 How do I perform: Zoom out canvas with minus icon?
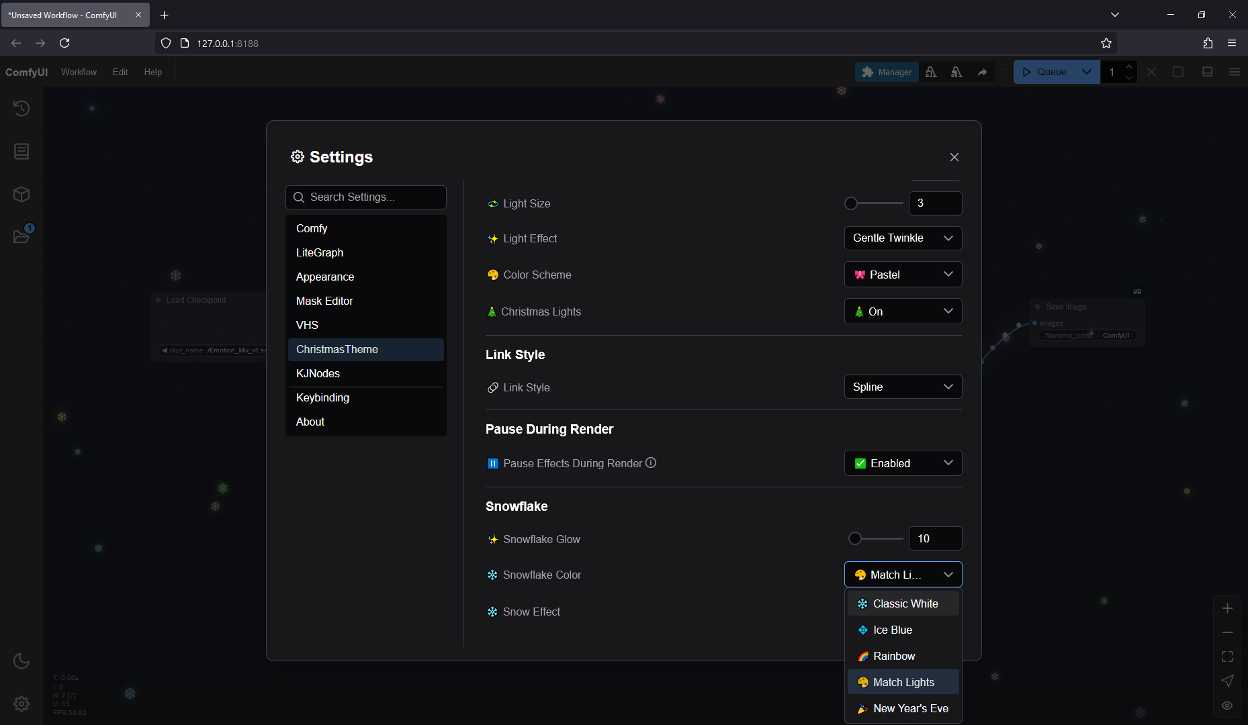(1227, 632)
